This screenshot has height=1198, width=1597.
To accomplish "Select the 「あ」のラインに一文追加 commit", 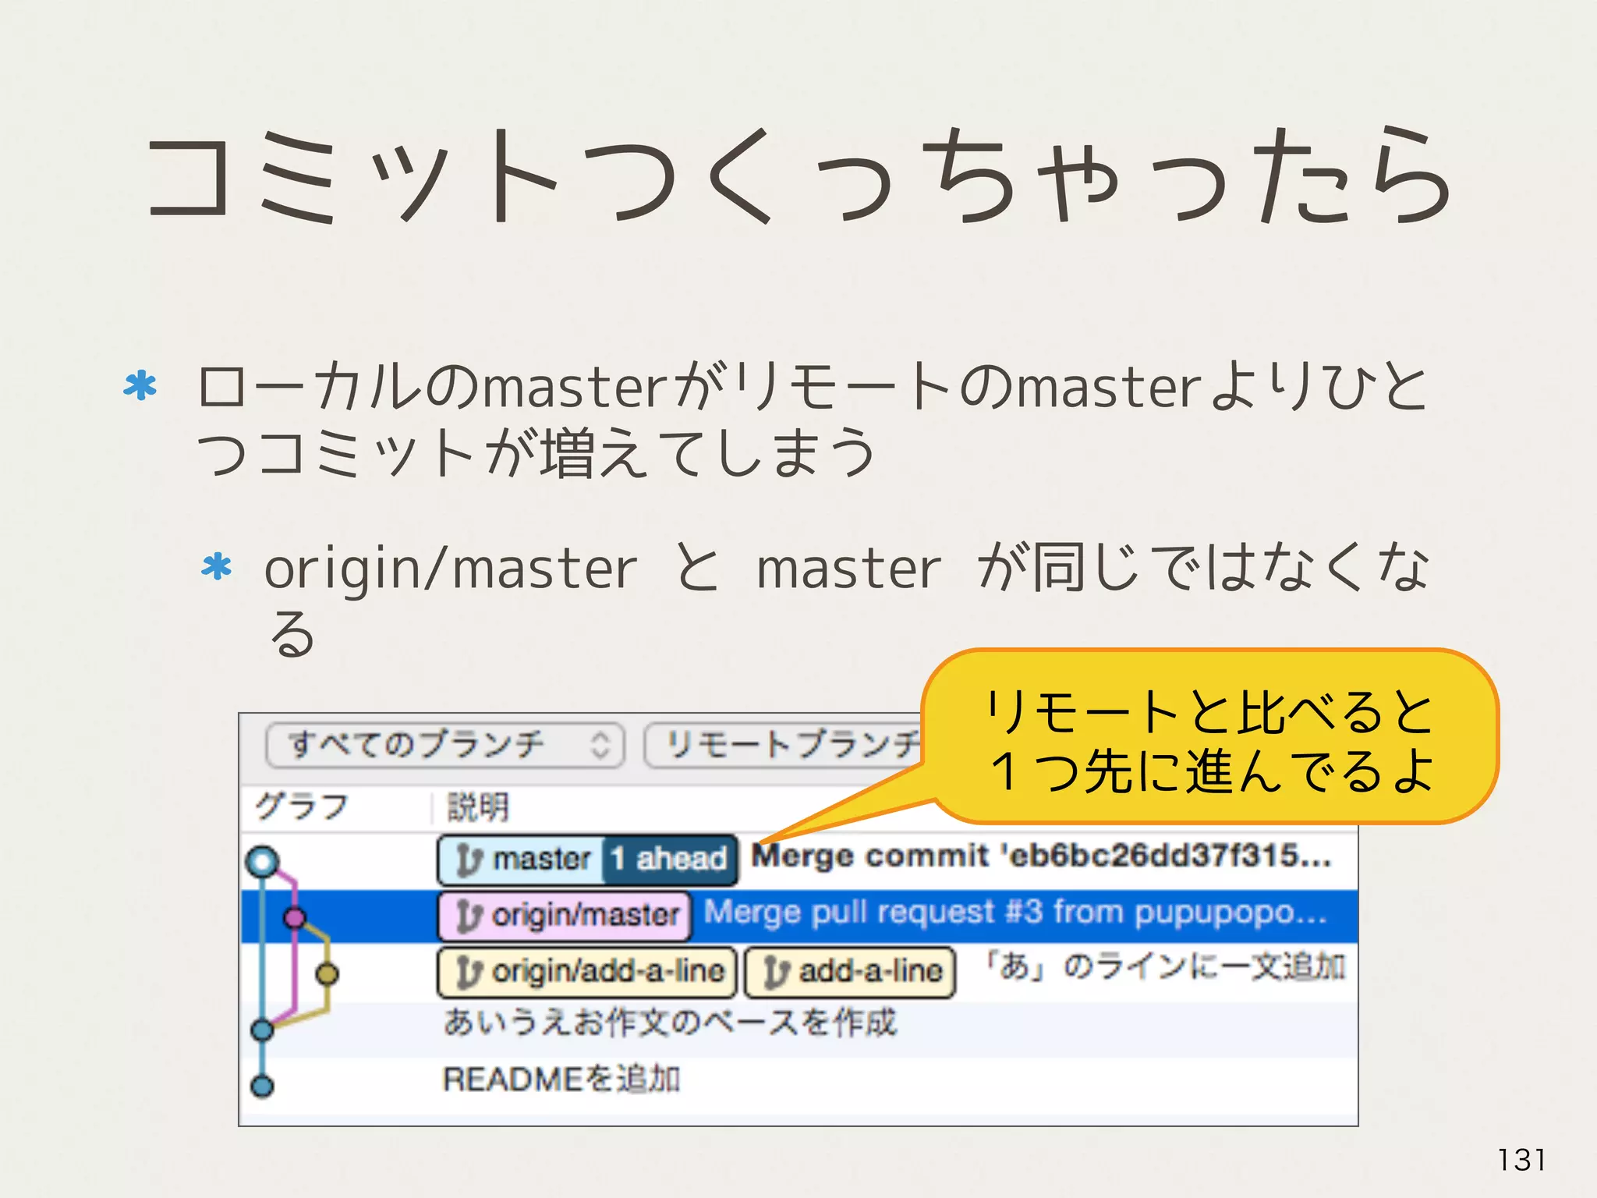I will pos(1165,967).
